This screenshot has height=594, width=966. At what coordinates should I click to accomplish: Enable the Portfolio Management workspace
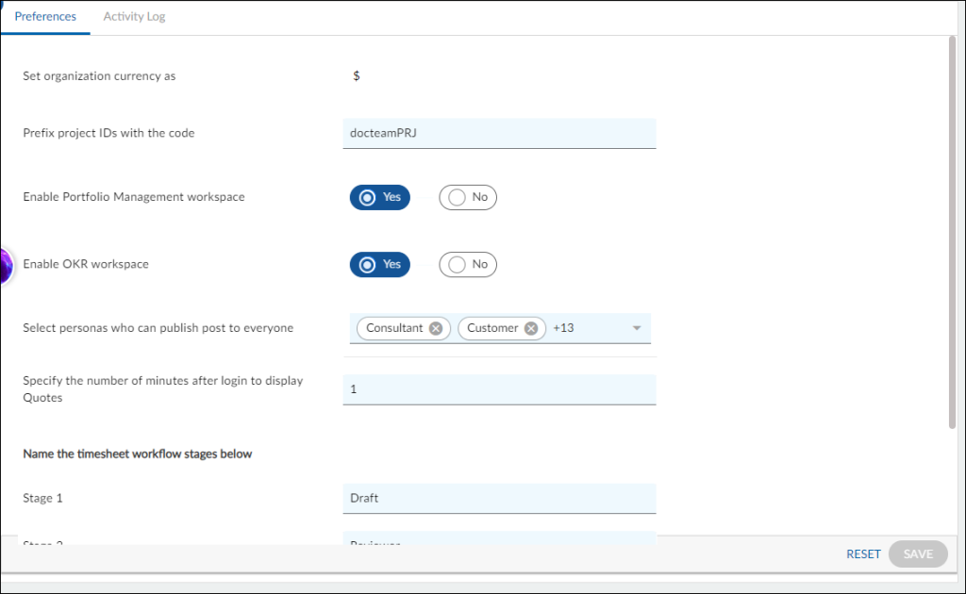tap(379, 197)
